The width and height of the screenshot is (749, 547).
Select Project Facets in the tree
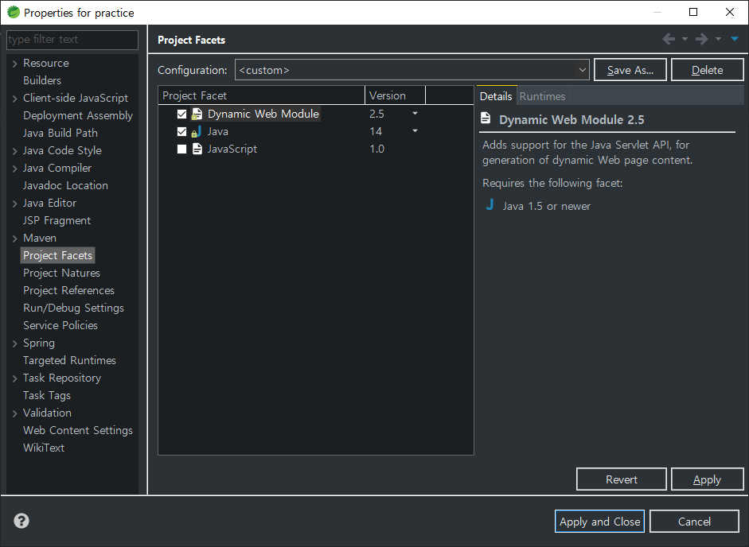[x=57, y=255]
